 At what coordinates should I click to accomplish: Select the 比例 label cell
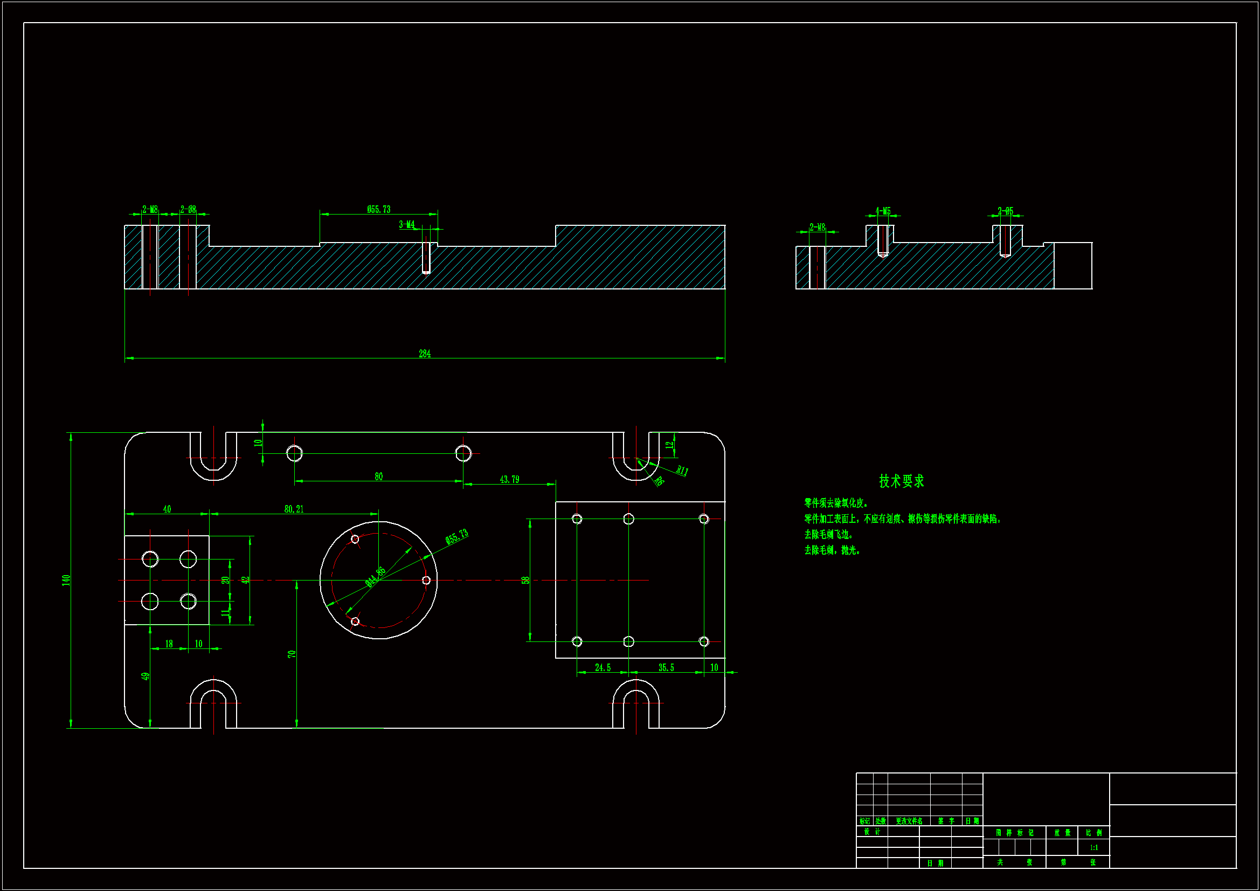tap(1093, 833)
